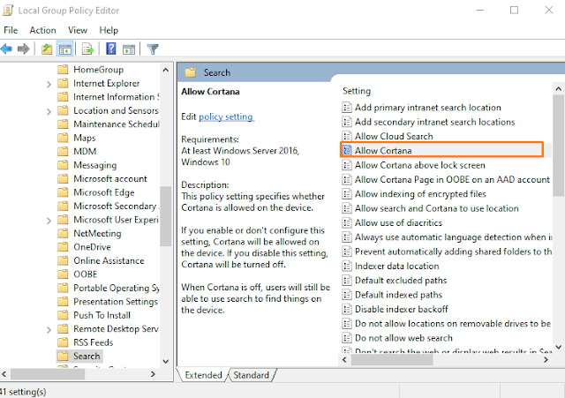Select Allow Cortana above lock screen setting
565x398 pixels.
(x=420, y=165)
